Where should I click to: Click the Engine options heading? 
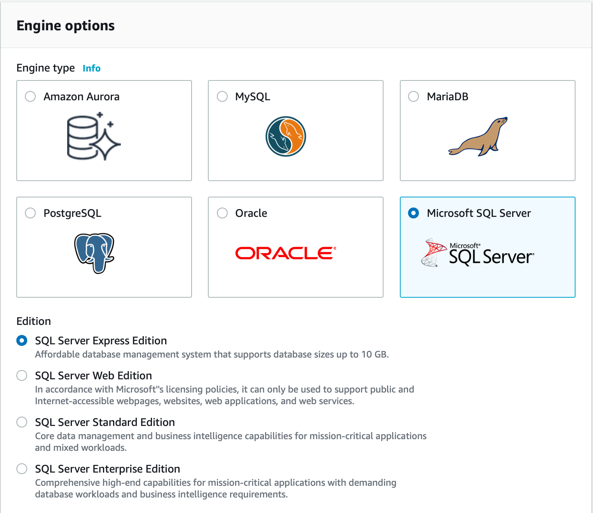point(66,26)
